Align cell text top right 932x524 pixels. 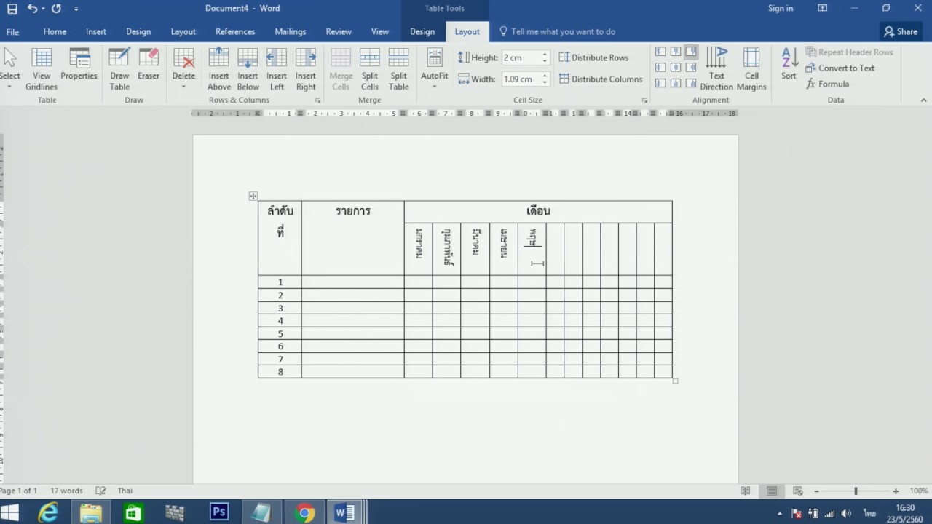click(x=691, y=52)
